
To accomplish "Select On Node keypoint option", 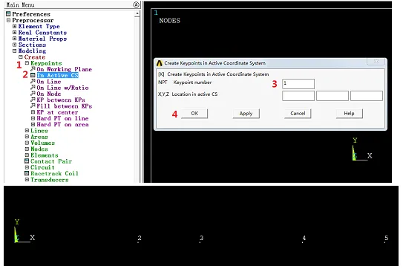I will [x=48, y=94].
